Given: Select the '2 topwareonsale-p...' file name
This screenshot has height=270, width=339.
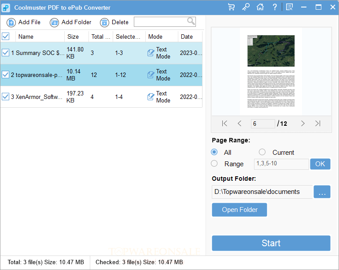Looking at the screenshot, I should (x=37, y=75).
